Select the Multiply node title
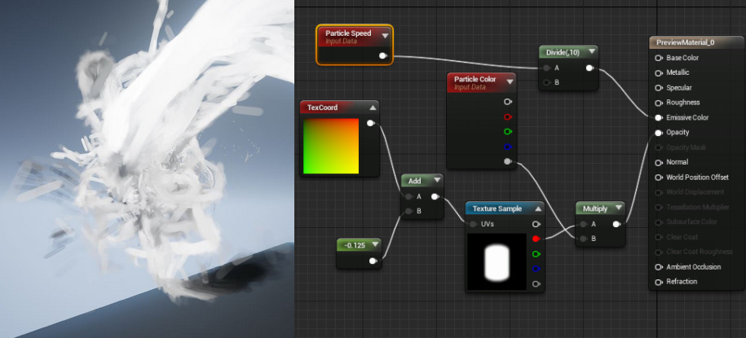The height and width of the screenshot is (338, 746). [x=594, y=209]
